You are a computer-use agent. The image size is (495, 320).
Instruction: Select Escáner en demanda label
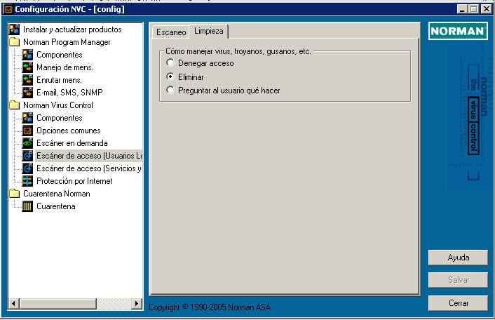pyautogui.click(x=72, y=143)
